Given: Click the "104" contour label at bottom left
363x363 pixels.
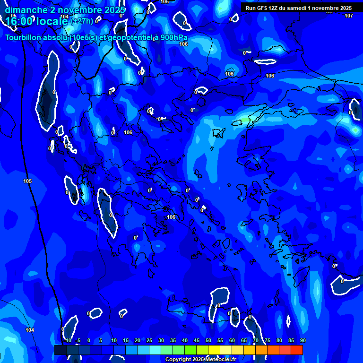Looking at the screenshot, I should [30, 330].
